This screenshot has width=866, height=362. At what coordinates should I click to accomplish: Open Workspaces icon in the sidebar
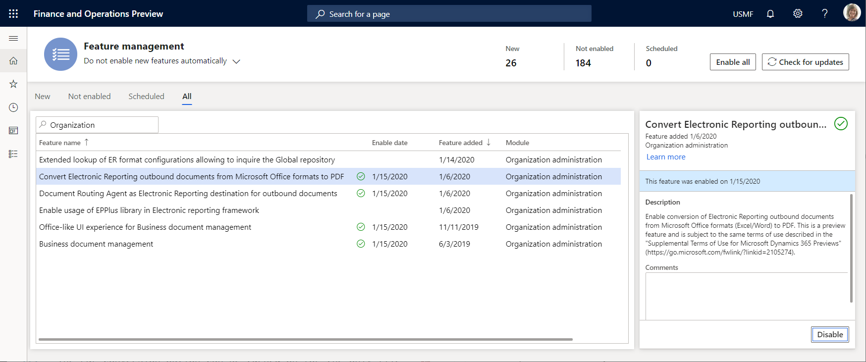tap(13, 131)
